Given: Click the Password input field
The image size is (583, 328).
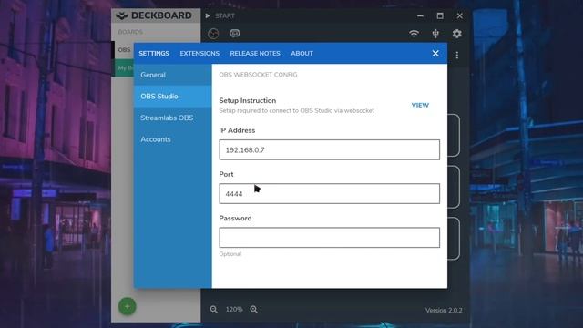Looking at the screenshot, I should click(330, 238).
